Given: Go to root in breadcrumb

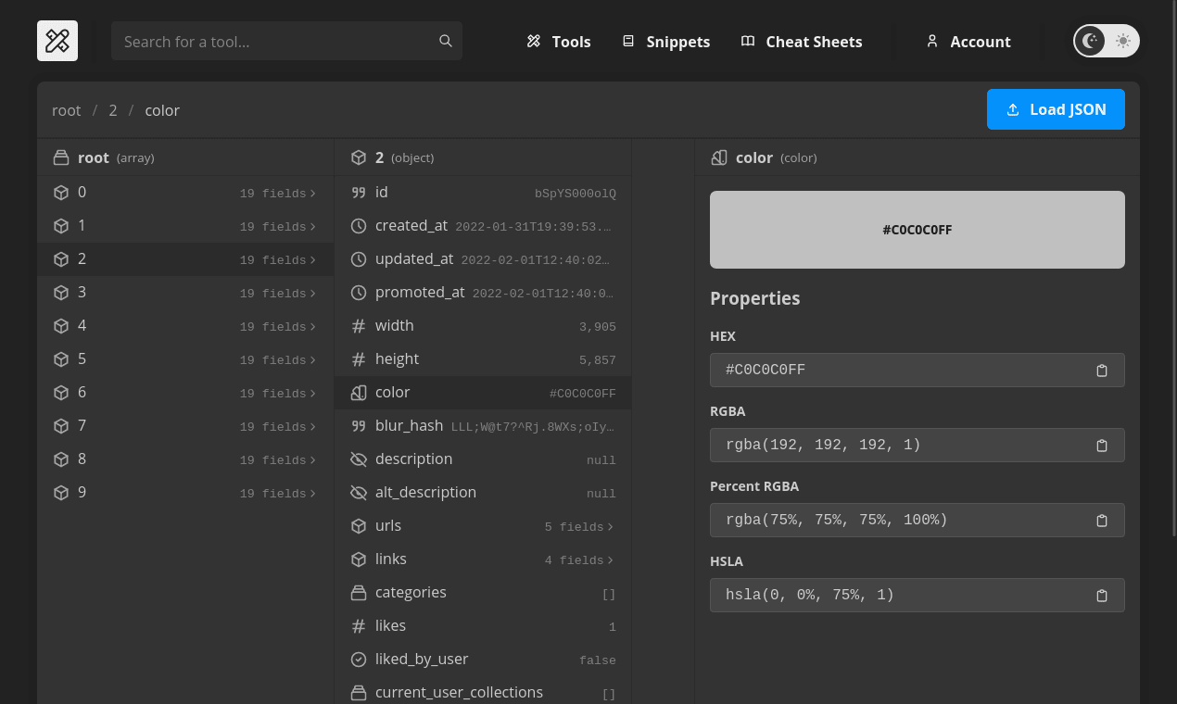Looking at the screenshot, I should tap(67, 110).
